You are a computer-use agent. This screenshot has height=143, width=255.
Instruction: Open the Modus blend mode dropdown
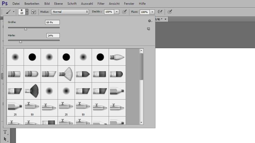(70, 12)
